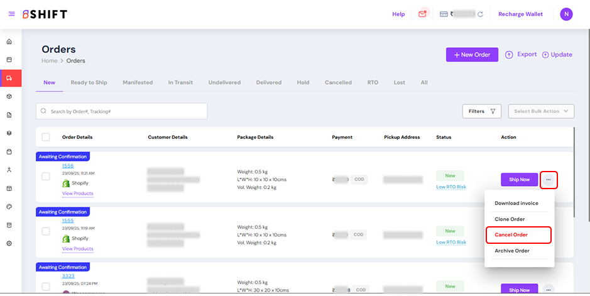The height and width of the screenshot is (296, 590).
Task: Open three-dot actions menu for order 1556
Action: click(x=549, y=180)
